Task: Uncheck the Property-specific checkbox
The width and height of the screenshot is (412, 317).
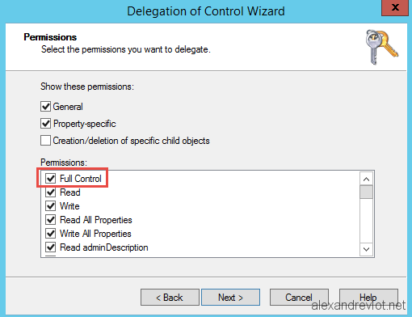Action: (x=45, y=124)
